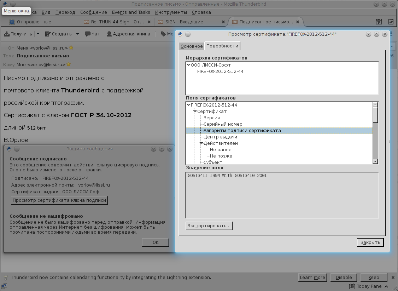This screenshot has height=291, width=398.
Task: Click the online status icon at bottom left
Action: 4,286
